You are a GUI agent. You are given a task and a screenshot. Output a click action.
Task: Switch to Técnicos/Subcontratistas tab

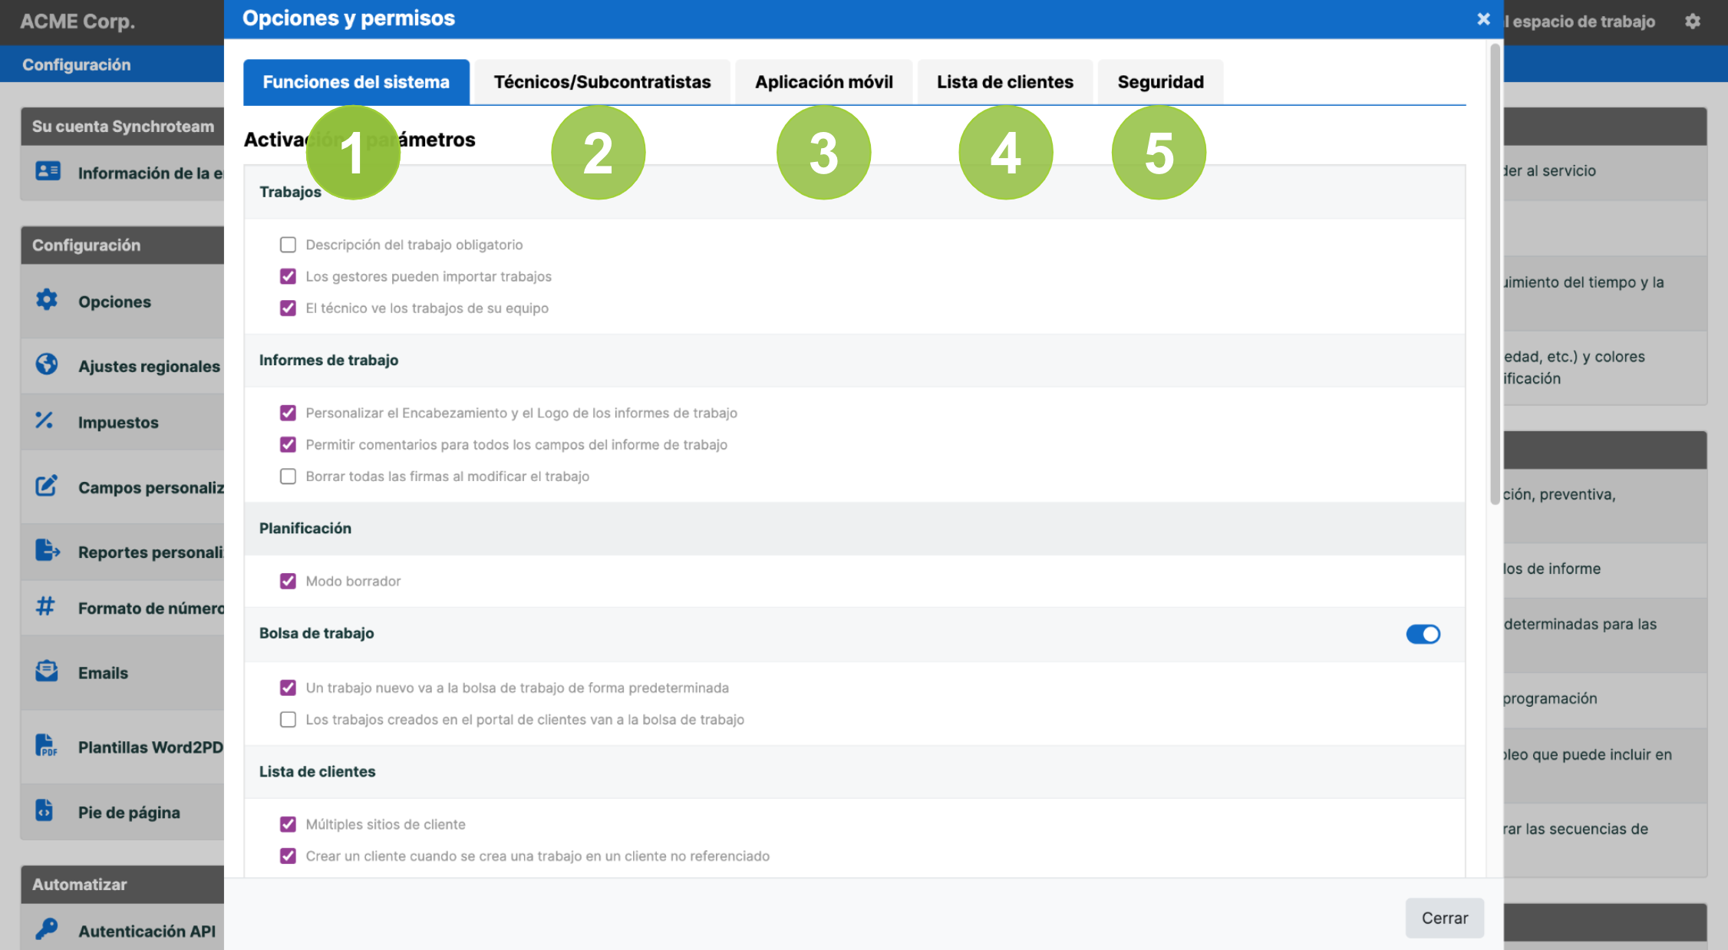tap(602, 82)
